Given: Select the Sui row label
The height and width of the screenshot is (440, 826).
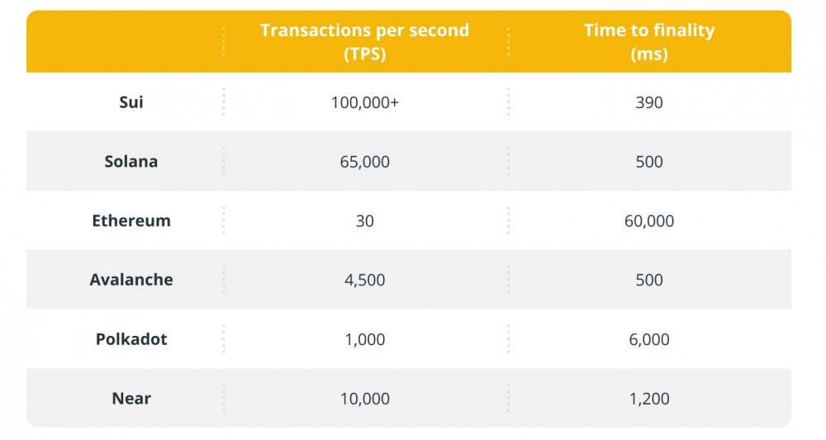Looking at the screenshot, I should [x=131, y=102].
